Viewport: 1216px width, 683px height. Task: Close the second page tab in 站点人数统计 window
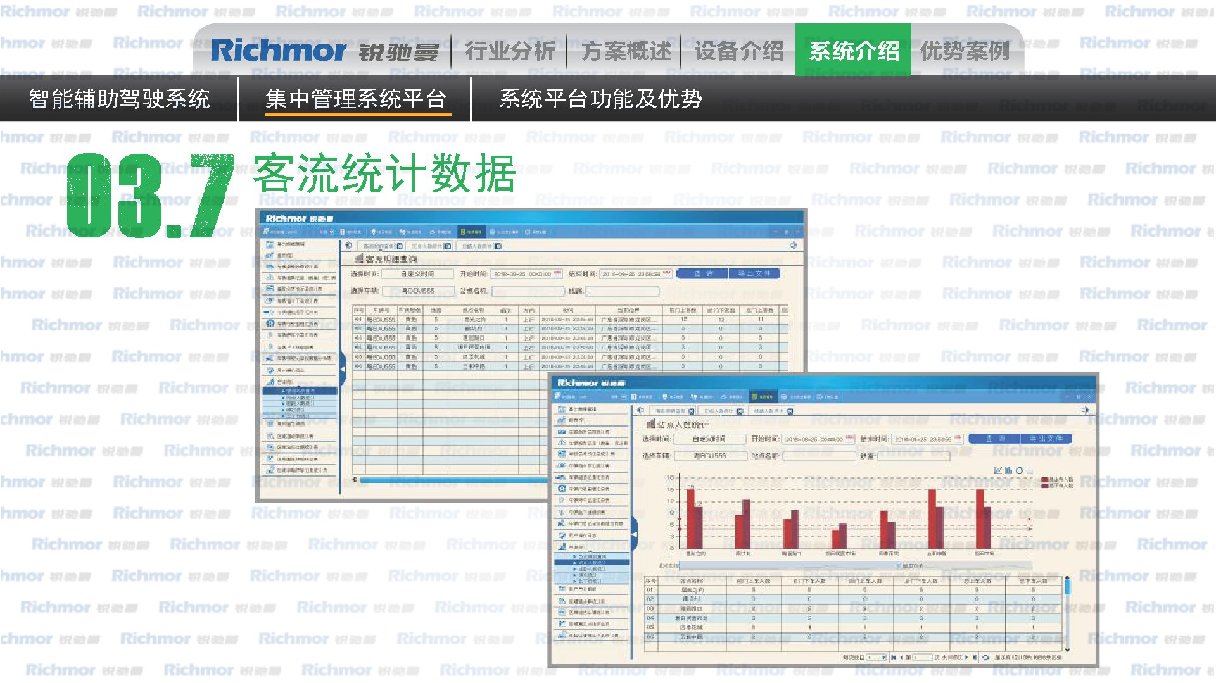click(x=740, y=411)
